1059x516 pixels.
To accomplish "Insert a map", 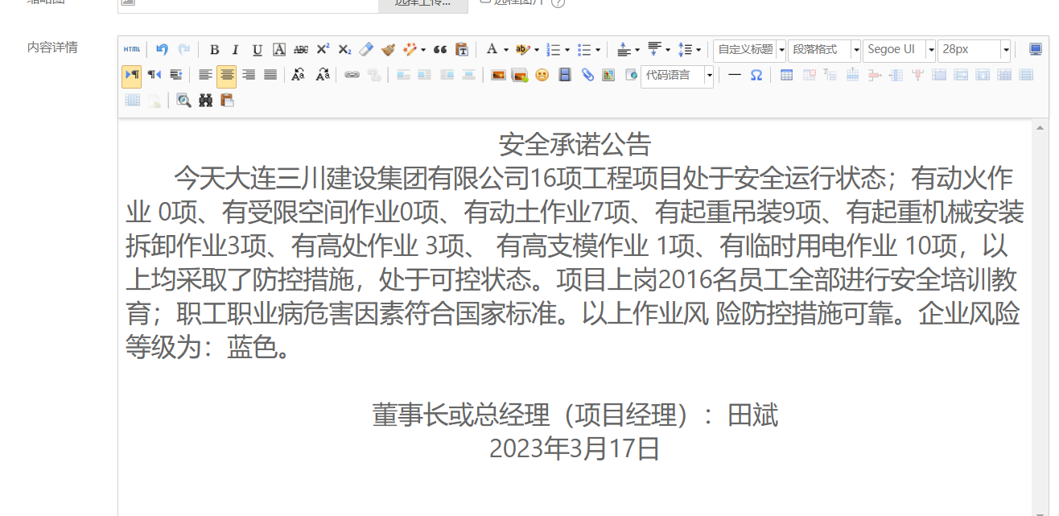I will coord(608,75).
